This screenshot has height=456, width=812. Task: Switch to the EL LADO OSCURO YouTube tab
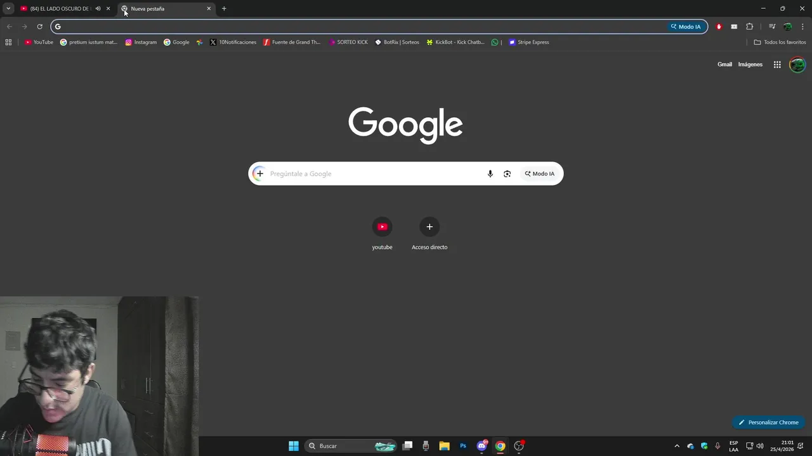click(60, 9)
